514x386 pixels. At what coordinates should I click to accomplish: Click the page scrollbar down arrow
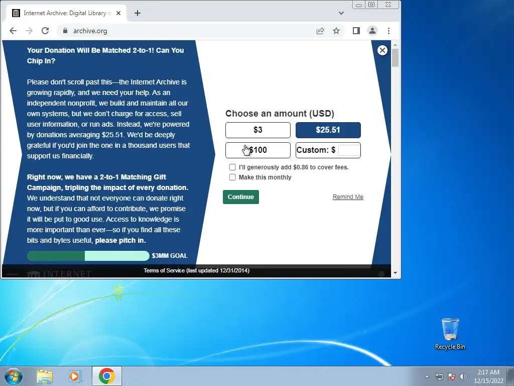click(395, 273)
